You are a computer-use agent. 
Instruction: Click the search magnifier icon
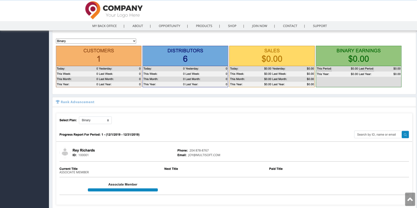[x=405, y=135]
